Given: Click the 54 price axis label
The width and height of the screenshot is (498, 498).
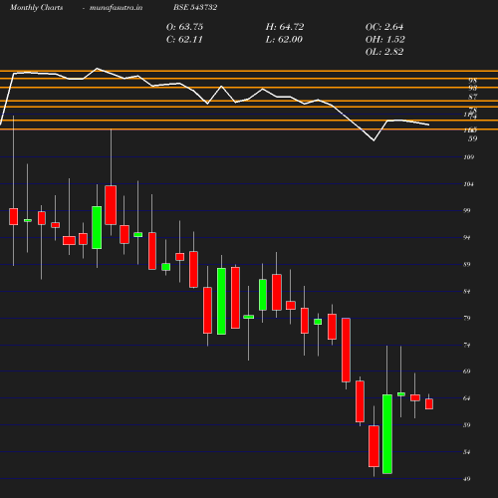Looking at the screenshot, I should (x=466, y=452).
